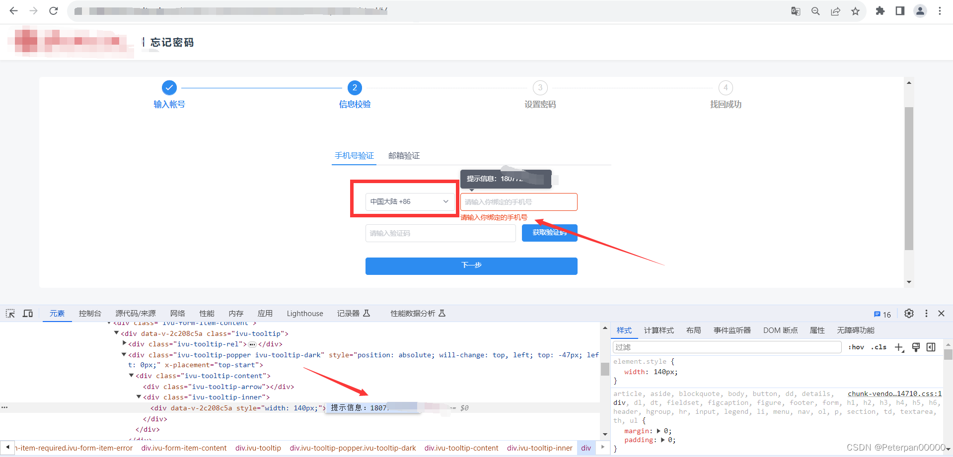This screenshot has width=953, height=457.
Task: Switch to the 事件监听器 pane tab
Action: click(733, 330)
